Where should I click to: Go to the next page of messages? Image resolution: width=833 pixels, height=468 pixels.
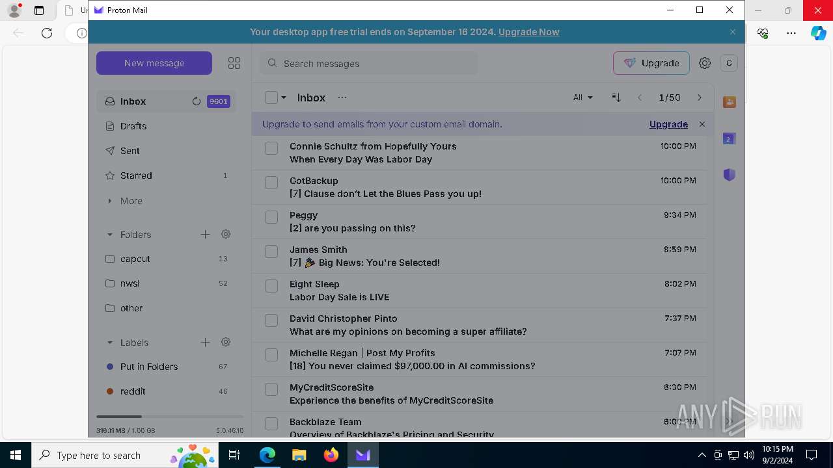pos(700,97)
